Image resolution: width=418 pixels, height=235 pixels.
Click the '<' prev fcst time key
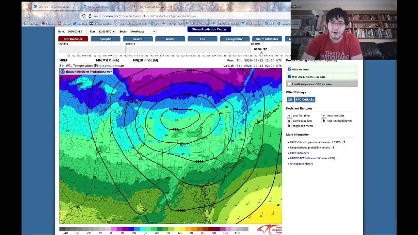(289, 116)
